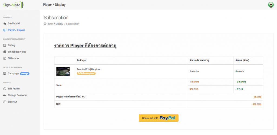Click the Gallery image icon
277x135 pixels.
[x=5, y=45]
